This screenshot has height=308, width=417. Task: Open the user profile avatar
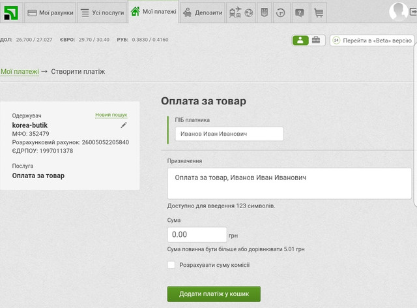pyautogui.click(x=398, y=12)
